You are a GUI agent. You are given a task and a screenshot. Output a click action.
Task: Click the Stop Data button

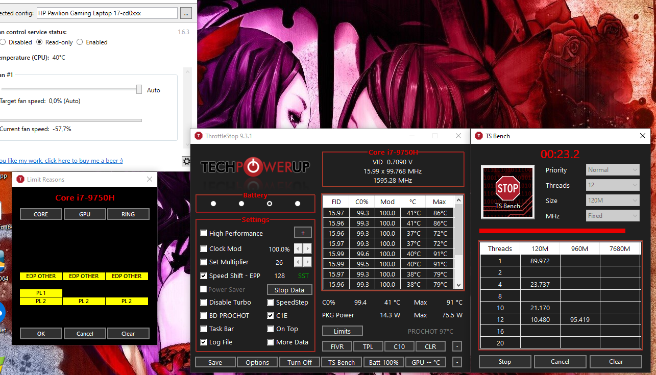click(289, 290)
